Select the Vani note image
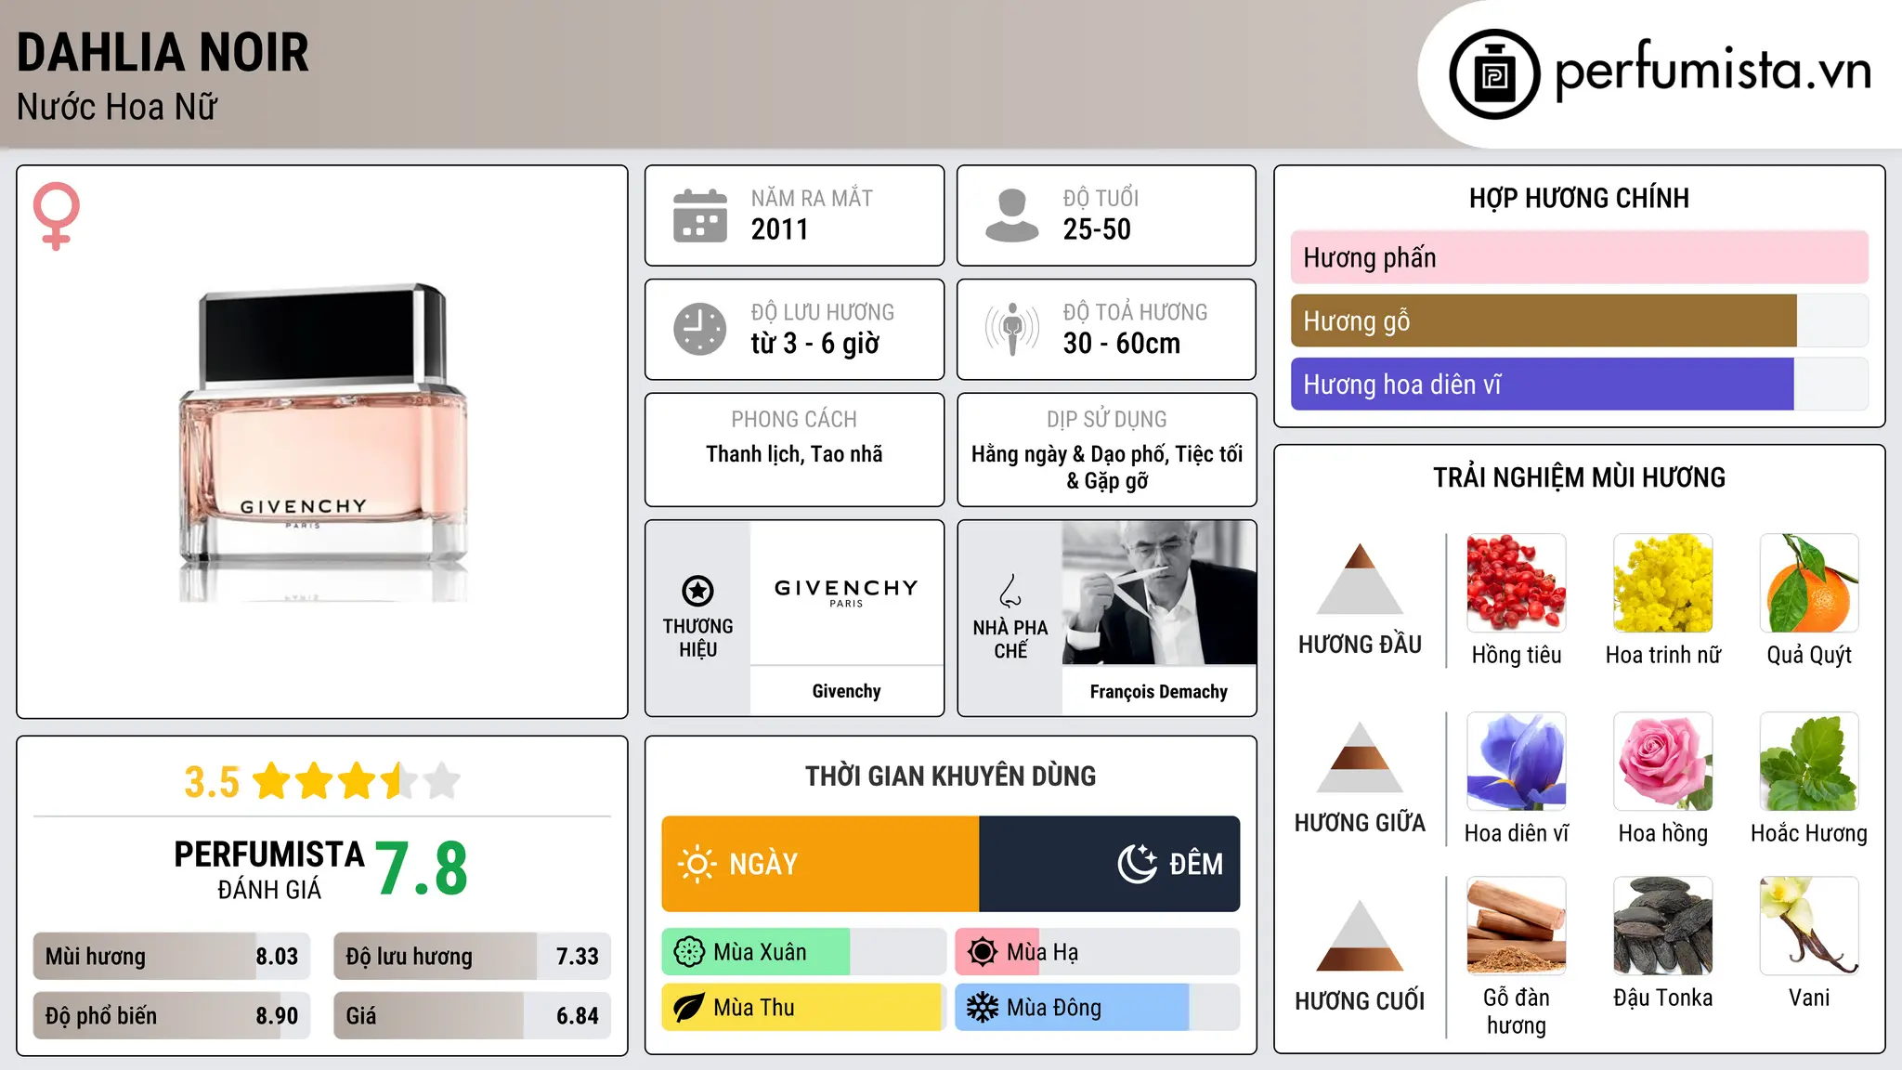Viewport: 1902px width, 1070px height. click(1809, 926)
